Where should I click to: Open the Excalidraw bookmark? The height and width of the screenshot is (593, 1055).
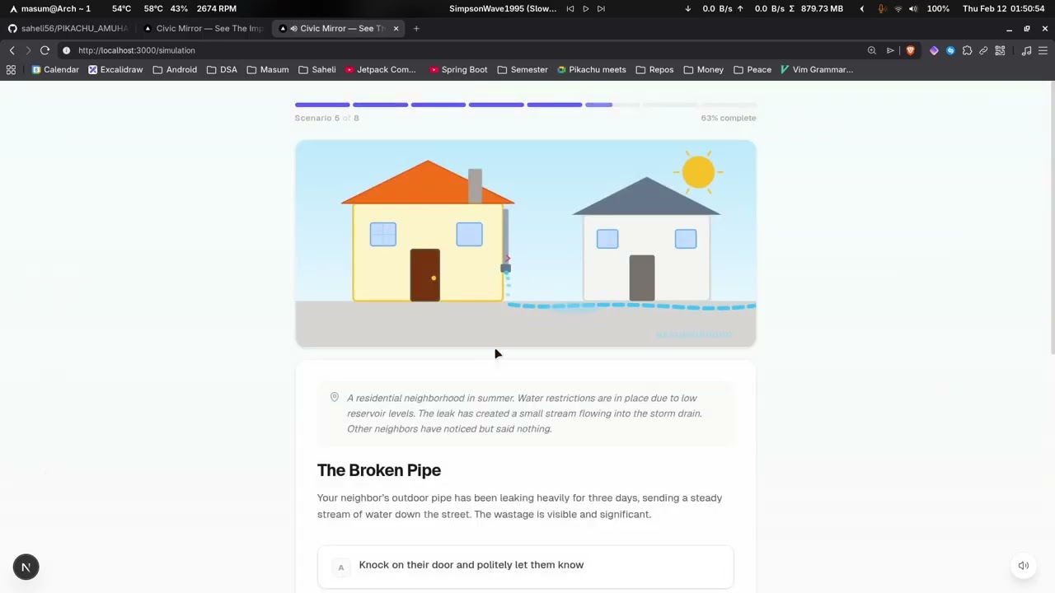click(115, 70)
